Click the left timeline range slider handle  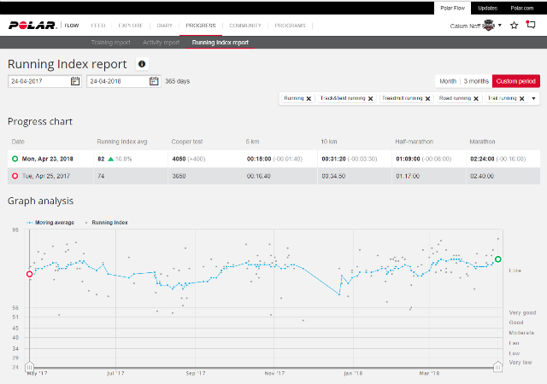30,366
